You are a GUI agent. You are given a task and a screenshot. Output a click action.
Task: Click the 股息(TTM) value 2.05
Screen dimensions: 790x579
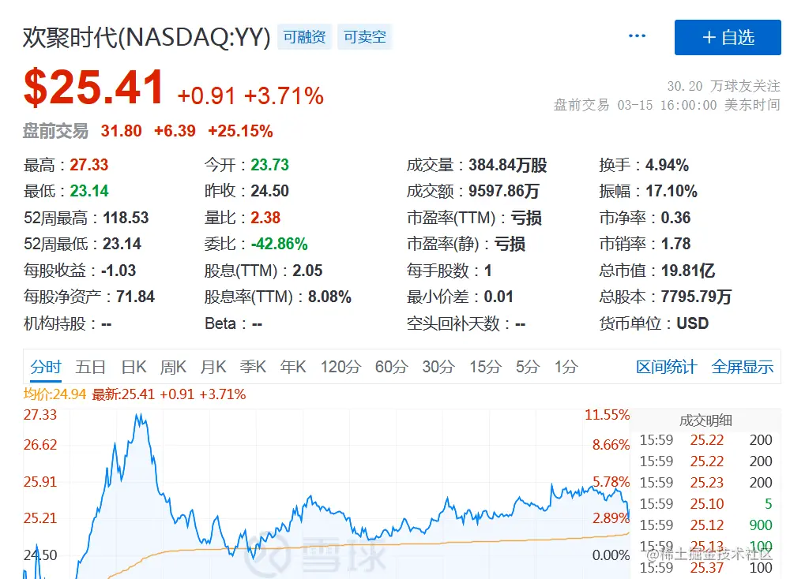pos(307,271)
